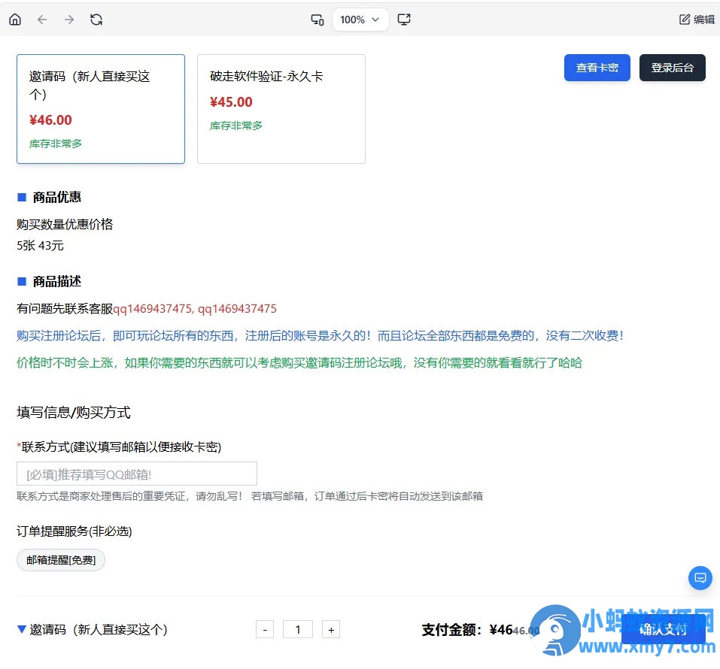Click the 查看卡密 button

597,68
